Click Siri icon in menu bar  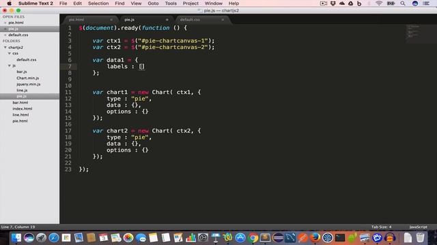(415, 3)
